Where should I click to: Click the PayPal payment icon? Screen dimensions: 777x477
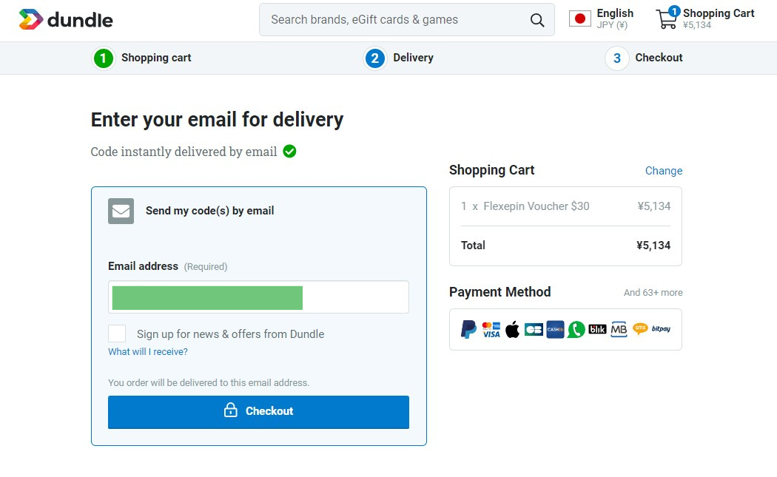468,329
